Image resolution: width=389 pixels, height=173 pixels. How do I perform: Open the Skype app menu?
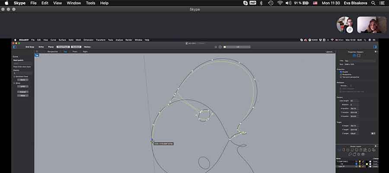[19, 3]
